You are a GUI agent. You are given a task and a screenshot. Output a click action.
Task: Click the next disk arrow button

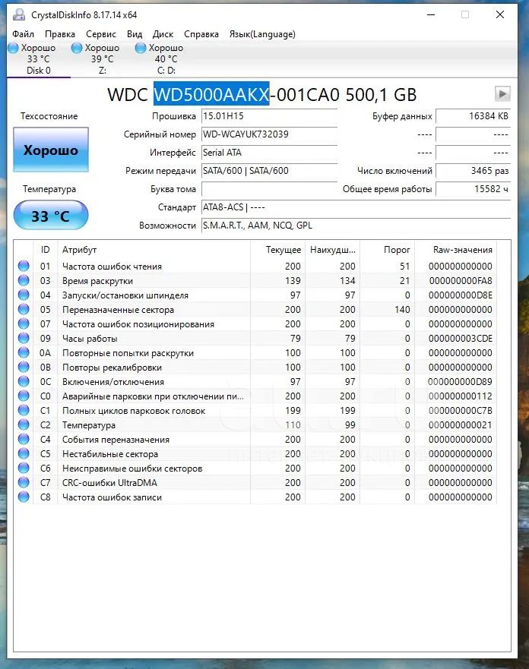pos(502,93)
